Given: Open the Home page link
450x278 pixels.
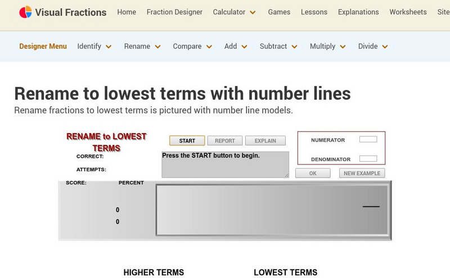Looking at the screenshot, I should tap(127, 12).
